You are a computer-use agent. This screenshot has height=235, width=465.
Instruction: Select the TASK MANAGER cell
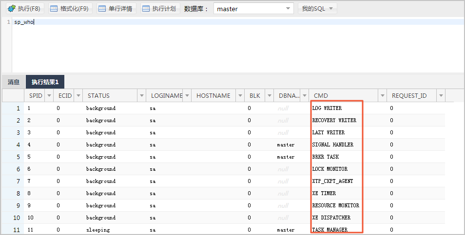(330, 229)
